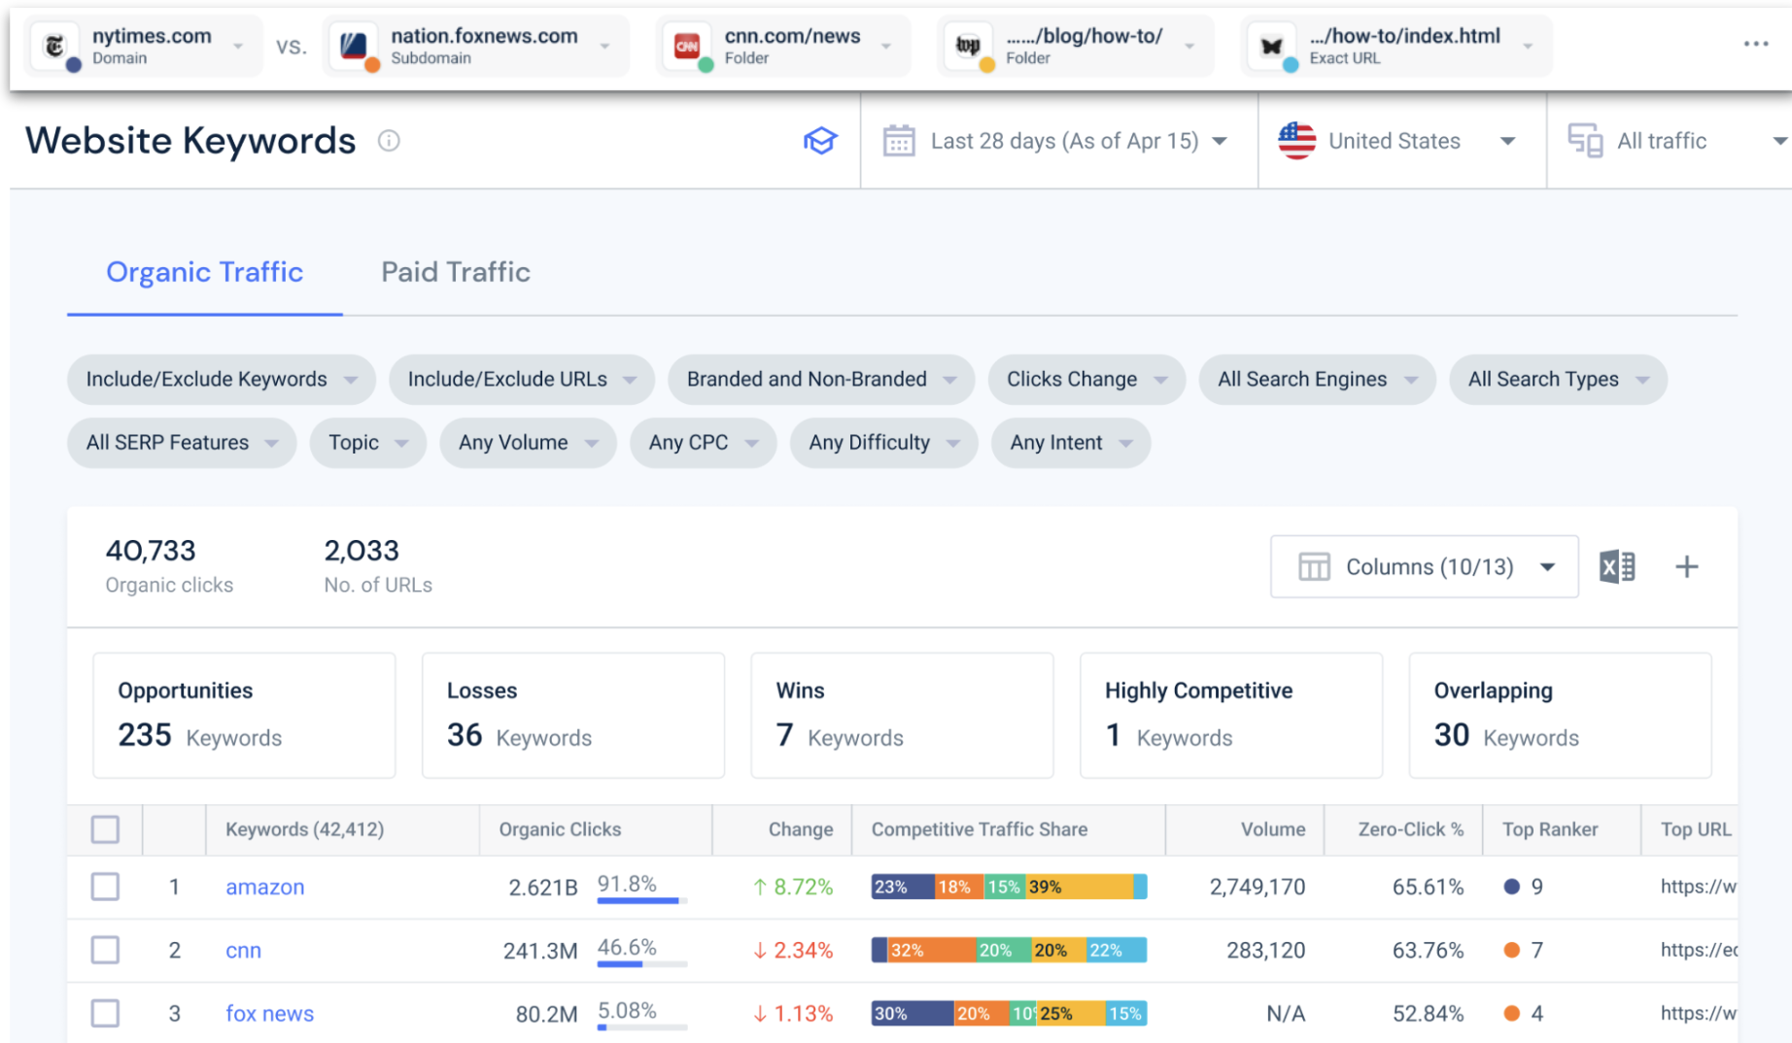Viewport: 1792px width, 1043px height.
Task: Open the Opportunities 235 Keywords card
Action: click(x=244, y=715)
